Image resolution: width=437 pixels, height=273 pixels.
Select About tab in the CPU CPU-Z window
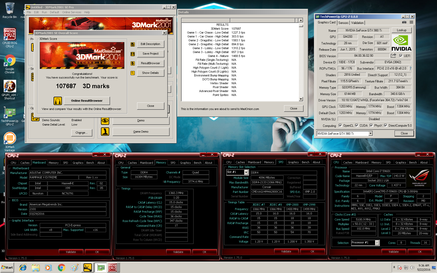[x=424, y=162]
